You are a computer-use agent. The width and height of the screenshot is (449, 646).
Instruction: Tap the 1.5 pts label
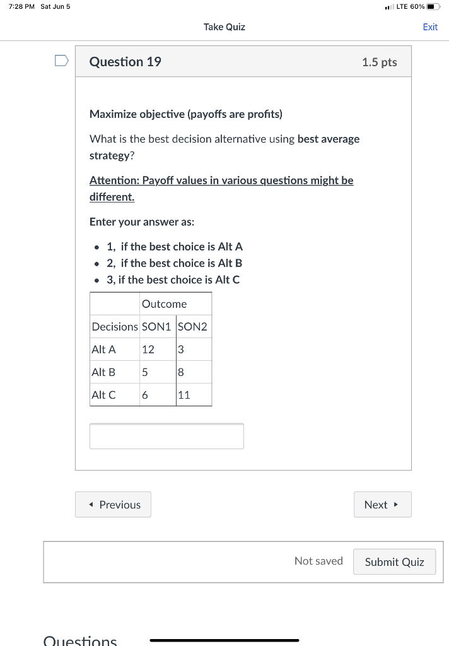380,62
